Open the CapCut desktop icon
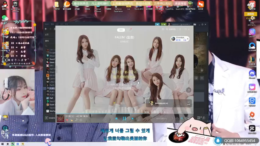 tap(252, 129)
